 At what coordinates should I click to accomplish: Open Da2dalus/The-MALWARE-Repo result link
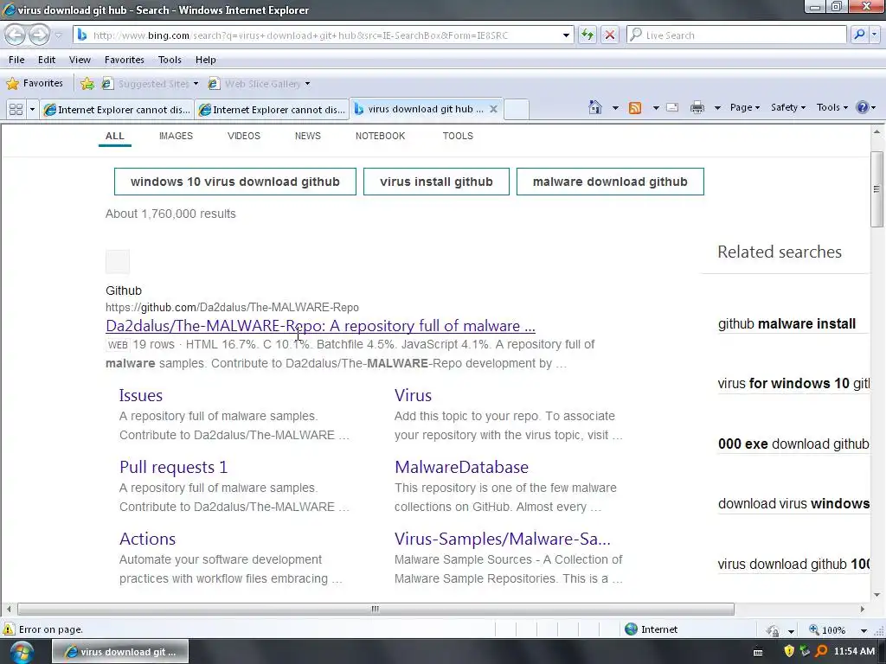click(x=320, y=326)
